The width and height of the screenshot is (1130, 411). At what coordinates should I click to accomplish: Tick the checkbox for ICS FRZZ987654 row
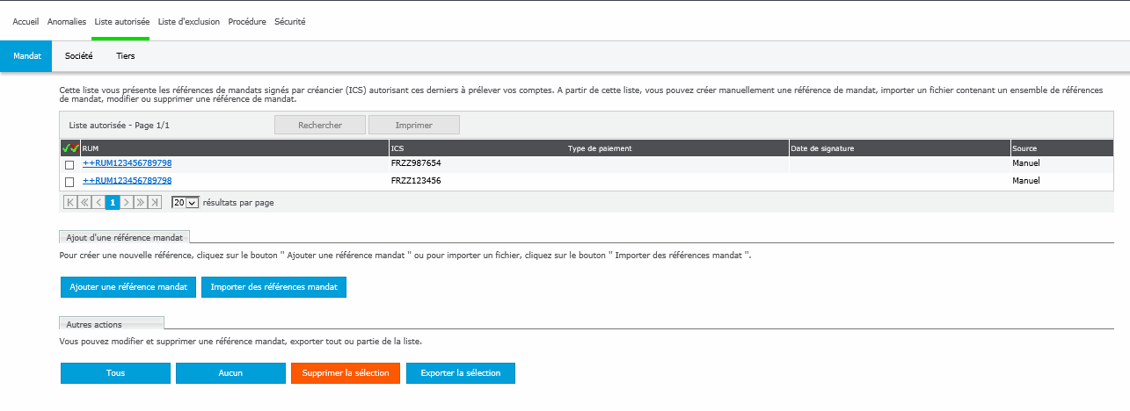69,164
